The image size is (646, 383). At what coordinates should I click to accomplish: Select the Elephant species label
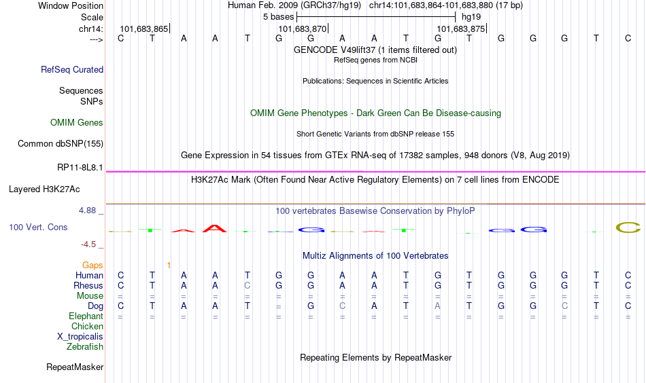(86, 316)
